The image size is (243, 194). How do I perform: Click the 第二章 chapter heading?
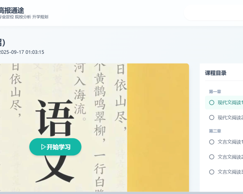pyautogui.click(x=215, y=131)
